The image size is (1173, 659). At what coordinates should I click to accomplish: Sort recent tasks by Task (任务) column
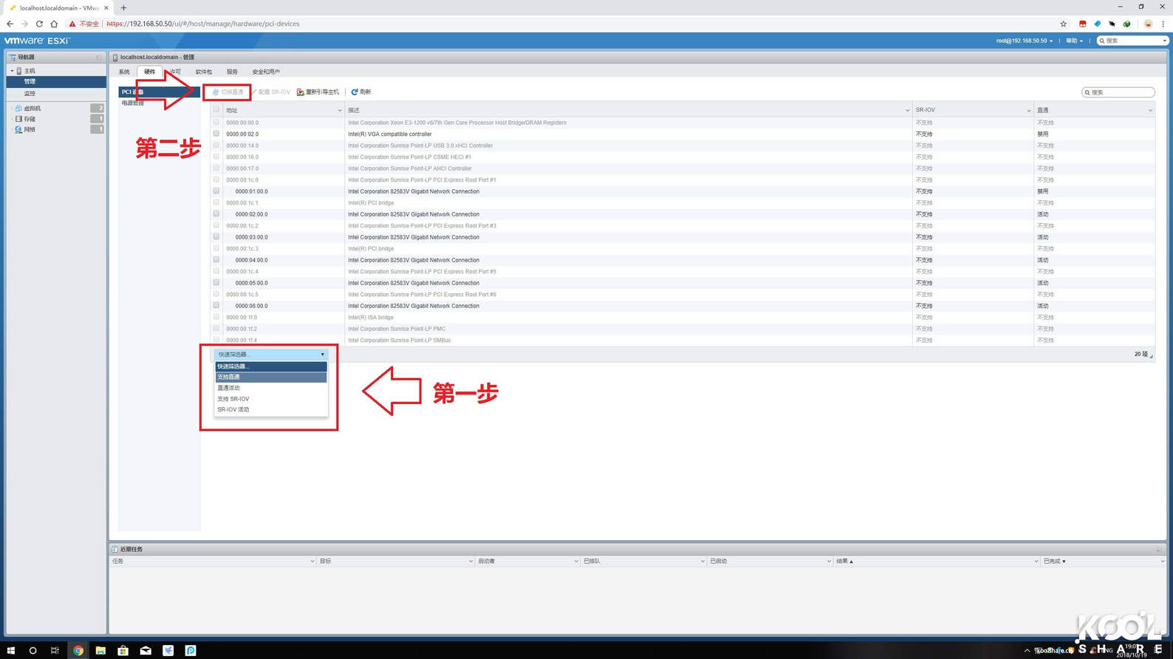[213, 561]
